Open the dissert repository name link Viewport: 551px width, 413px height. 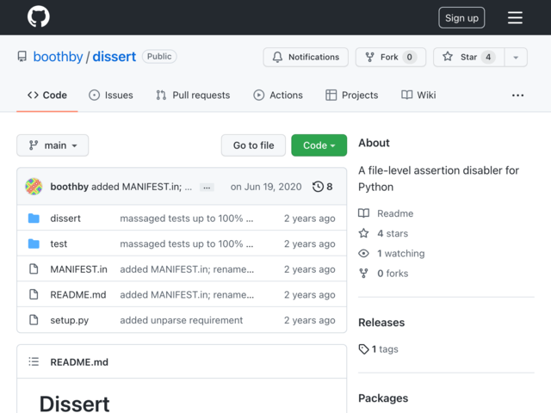115,57
